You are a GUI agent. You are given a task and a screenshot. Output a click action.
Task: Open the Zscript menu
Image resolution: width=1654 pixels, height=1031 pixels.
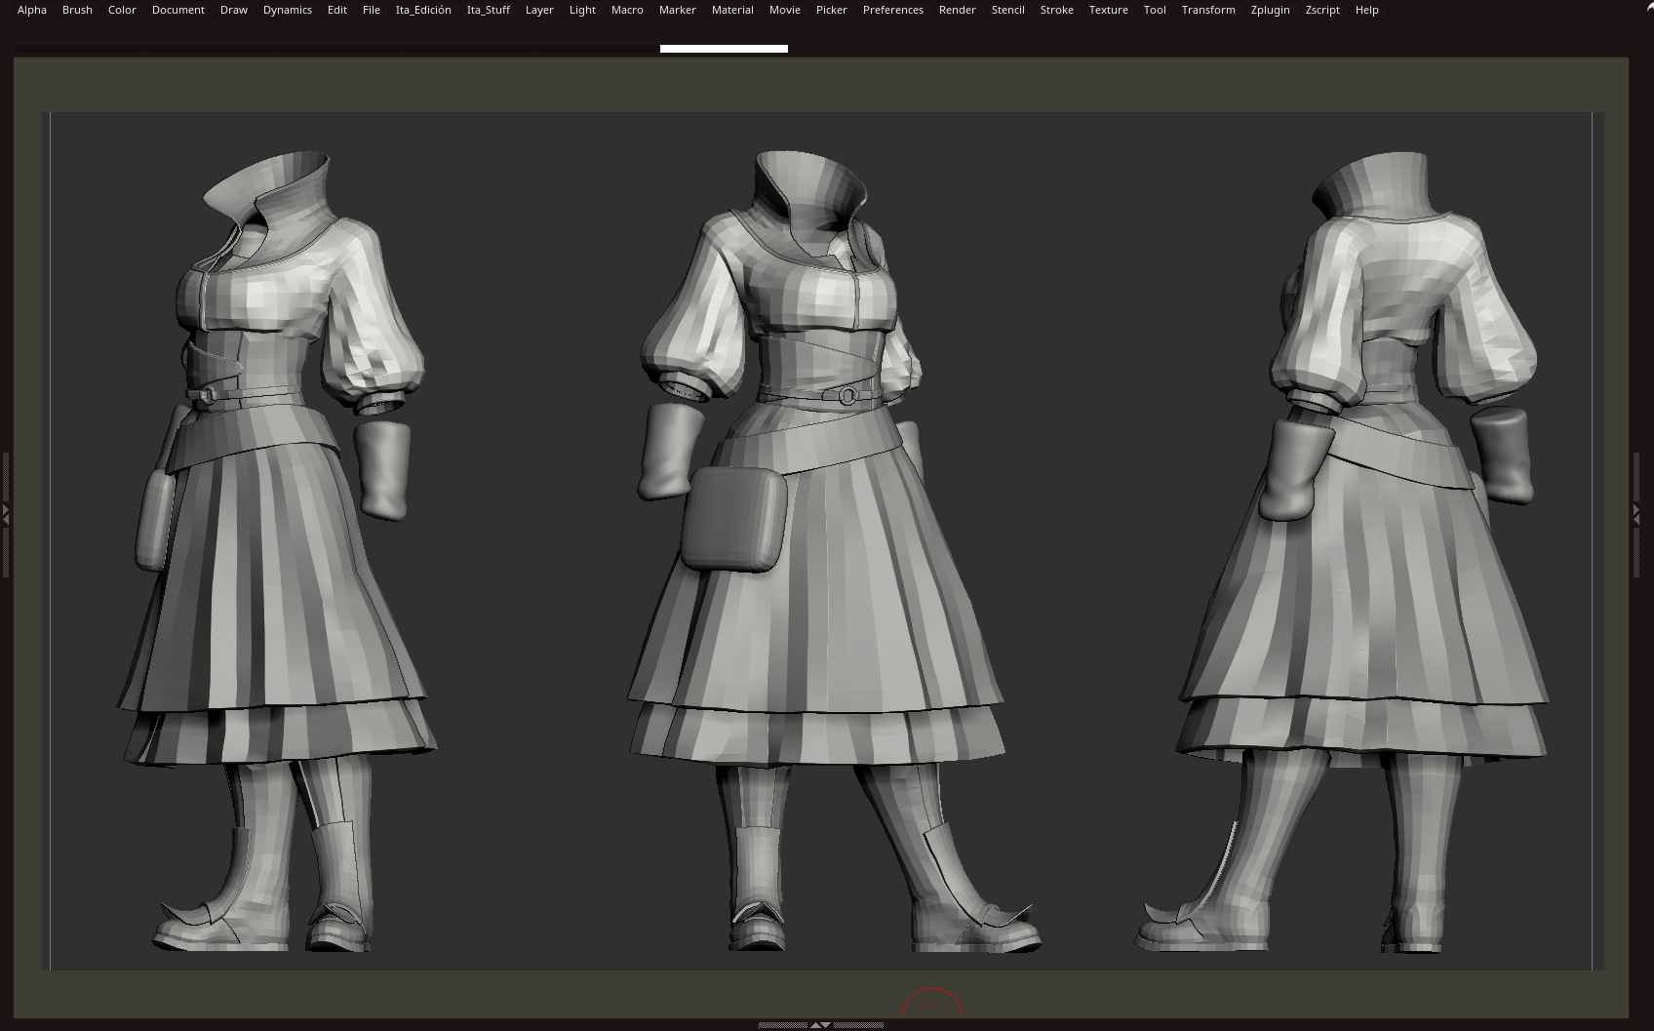[1322, 10]
